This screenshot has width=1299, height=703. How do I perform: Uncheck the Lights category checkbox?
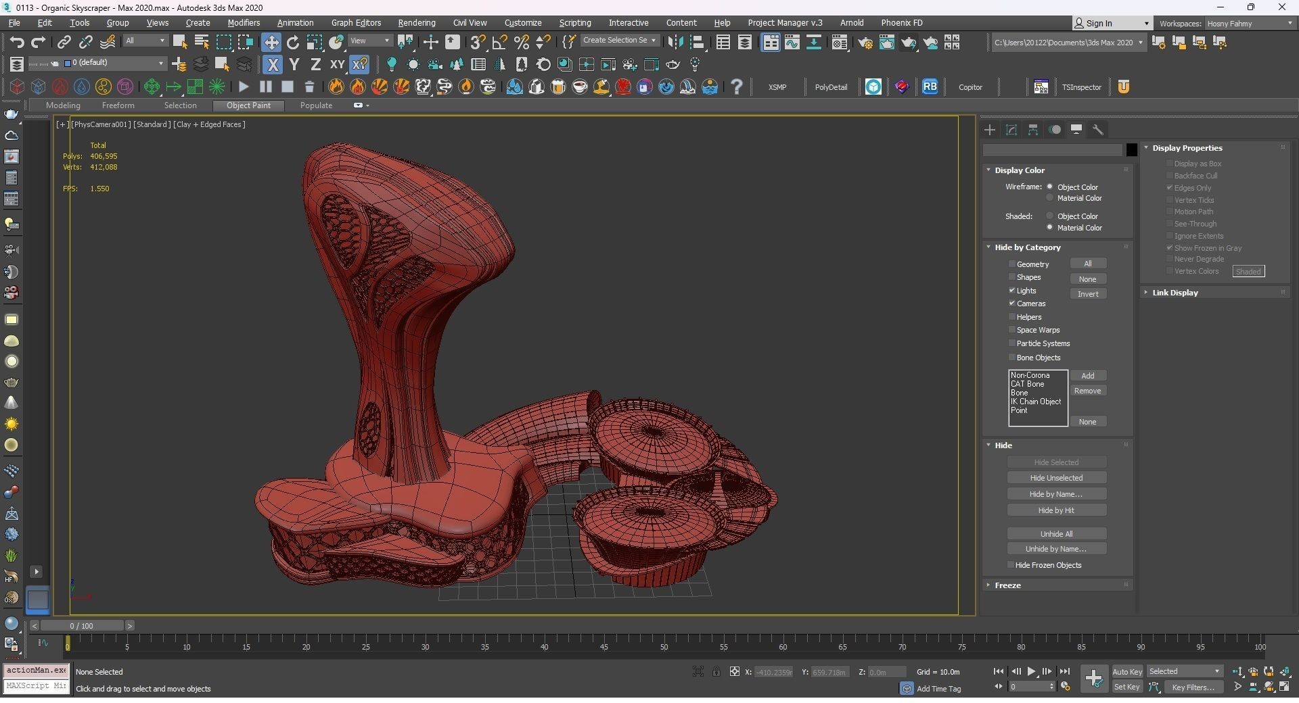tap(1012, 291)
